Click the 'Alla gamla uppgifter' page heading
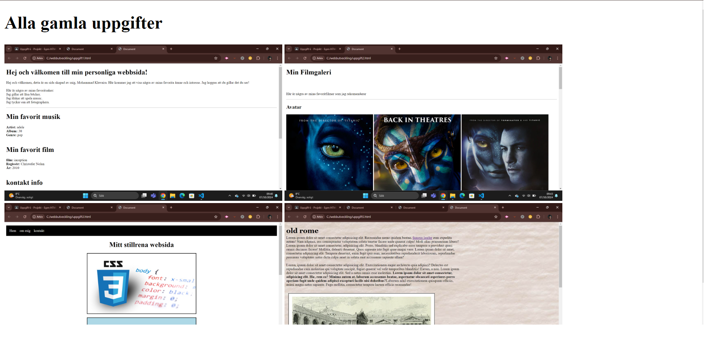Screen dimensions: 709x352 84,23
